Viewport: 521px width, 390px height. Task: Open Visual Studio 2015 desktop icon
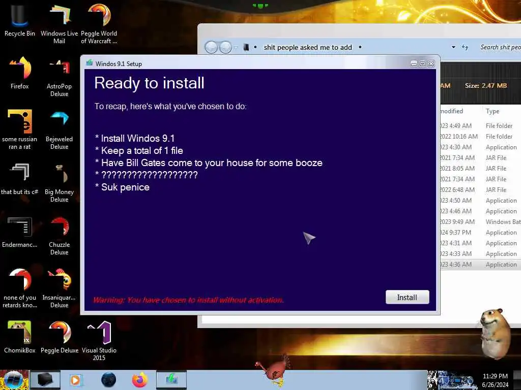pos(99,341)
